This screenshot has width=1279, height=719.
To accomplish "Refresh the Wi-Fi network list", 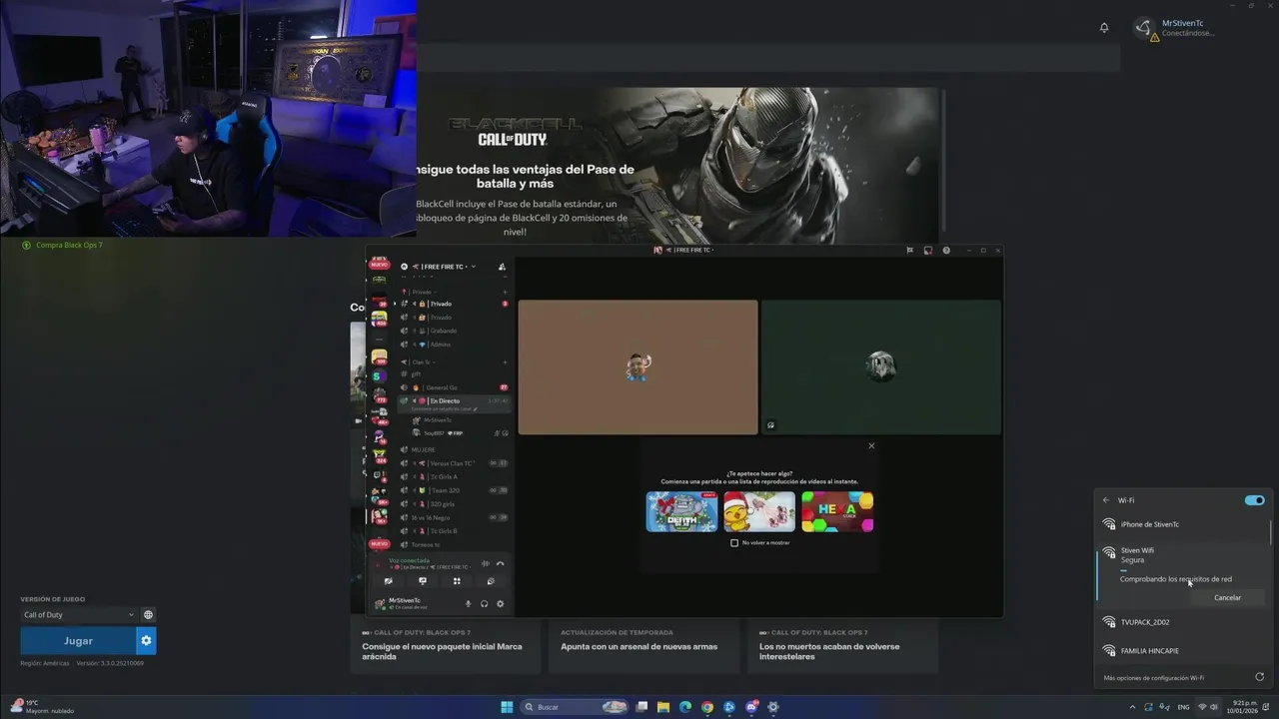I will point(1259,677).
